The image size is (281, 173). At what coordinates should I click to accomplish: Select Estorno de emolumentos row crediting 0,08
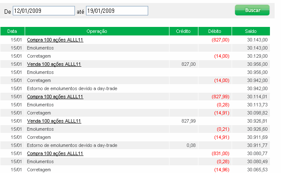click(x=135, y=145)
